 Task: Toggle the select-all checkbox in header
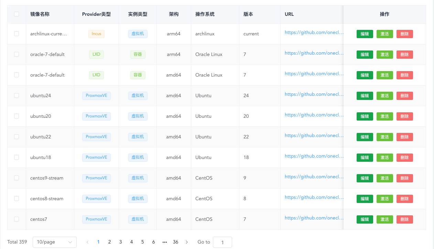click(x=17, y=14)
